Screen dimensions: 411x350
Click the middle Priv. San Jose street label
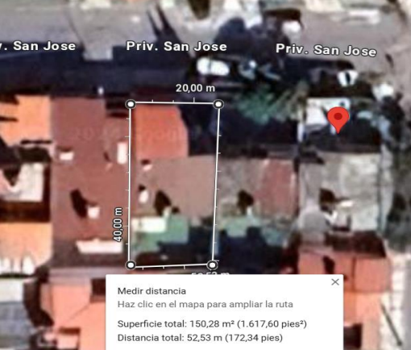pyautogui.click(x=176, y=46)
